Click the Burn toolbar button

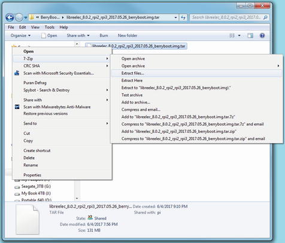pyautogui.click(x=104, y=35)
